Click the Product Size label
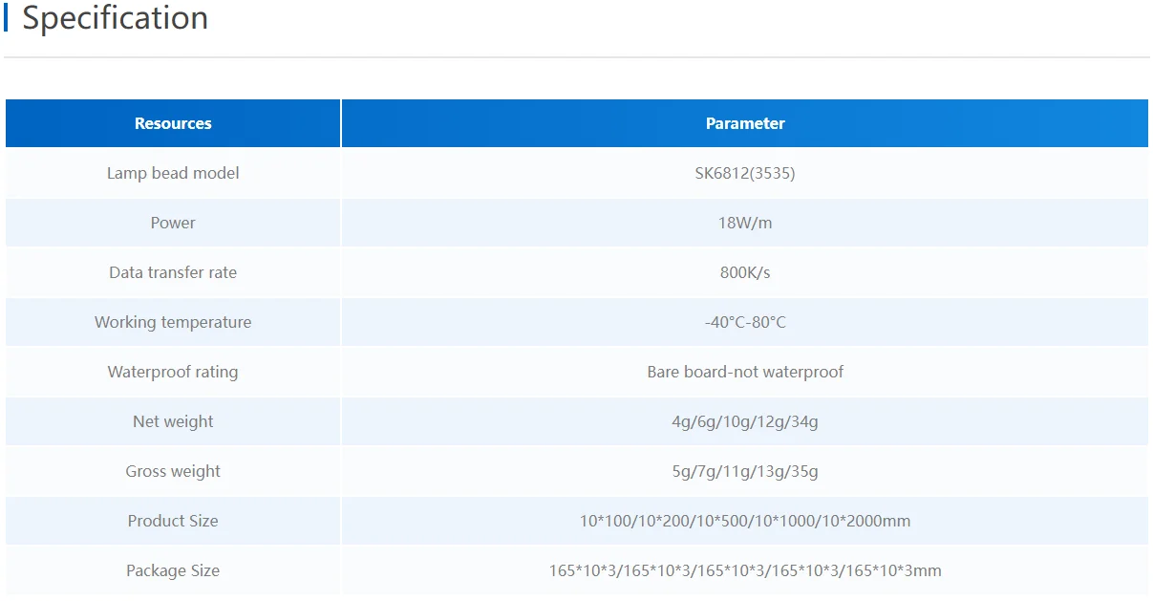 (x=173, y=521)
